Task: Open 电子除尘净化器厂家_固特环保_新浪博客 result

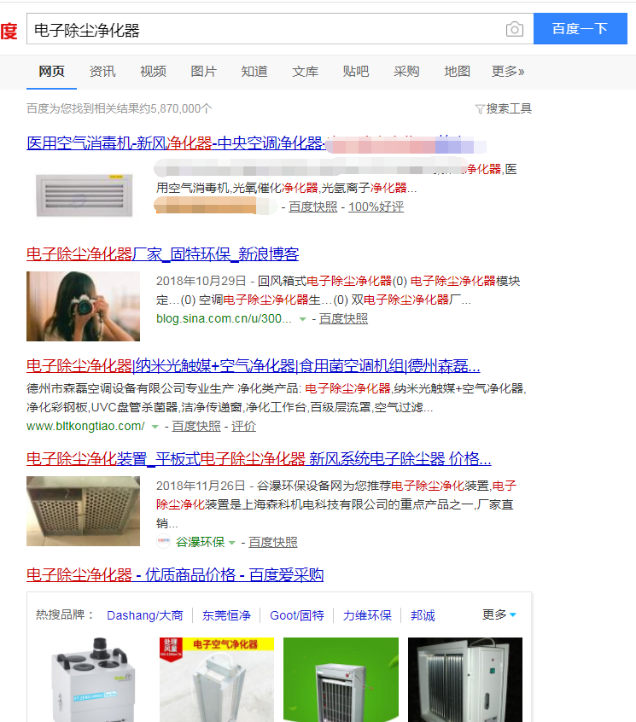Action: click(162, 254)
